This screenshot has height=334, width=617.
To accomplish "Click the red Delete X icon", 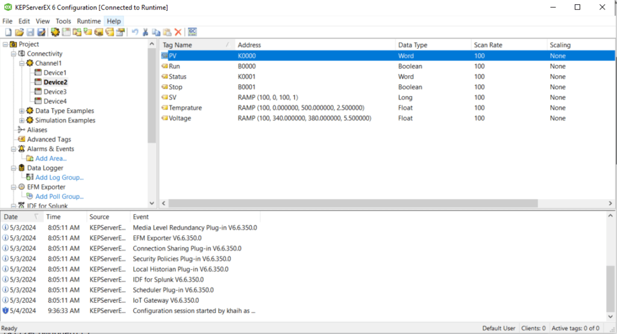I will coord(178,32).
